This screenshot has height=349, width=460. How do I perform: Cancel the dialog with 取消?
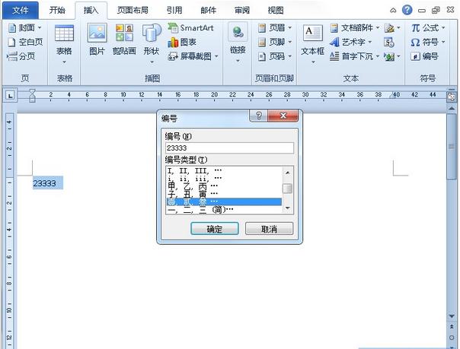point(269,229)
